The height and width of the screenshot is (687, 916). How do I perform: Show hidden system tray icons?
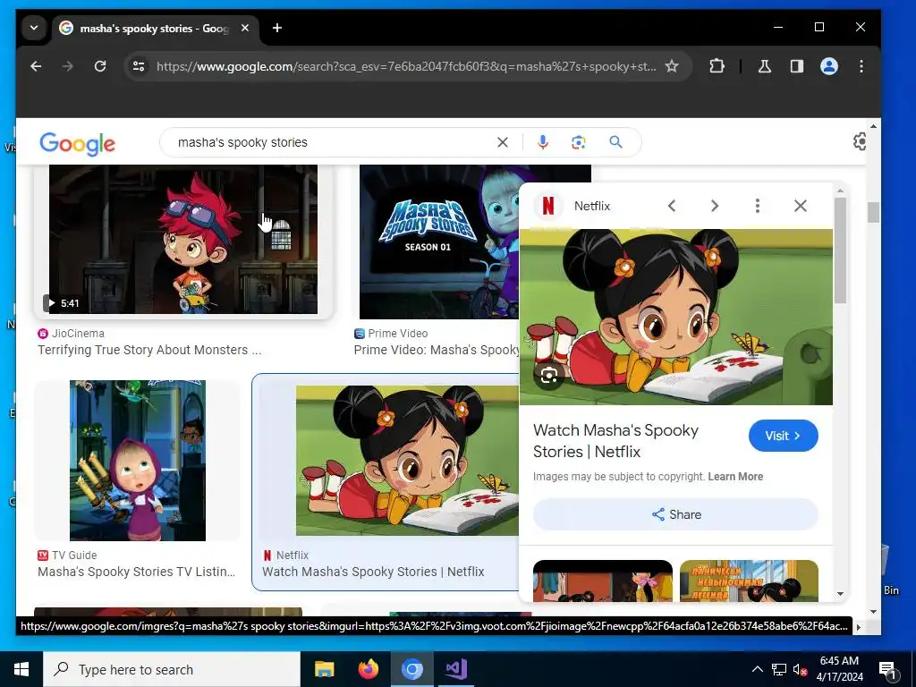[x=757, y=669]
